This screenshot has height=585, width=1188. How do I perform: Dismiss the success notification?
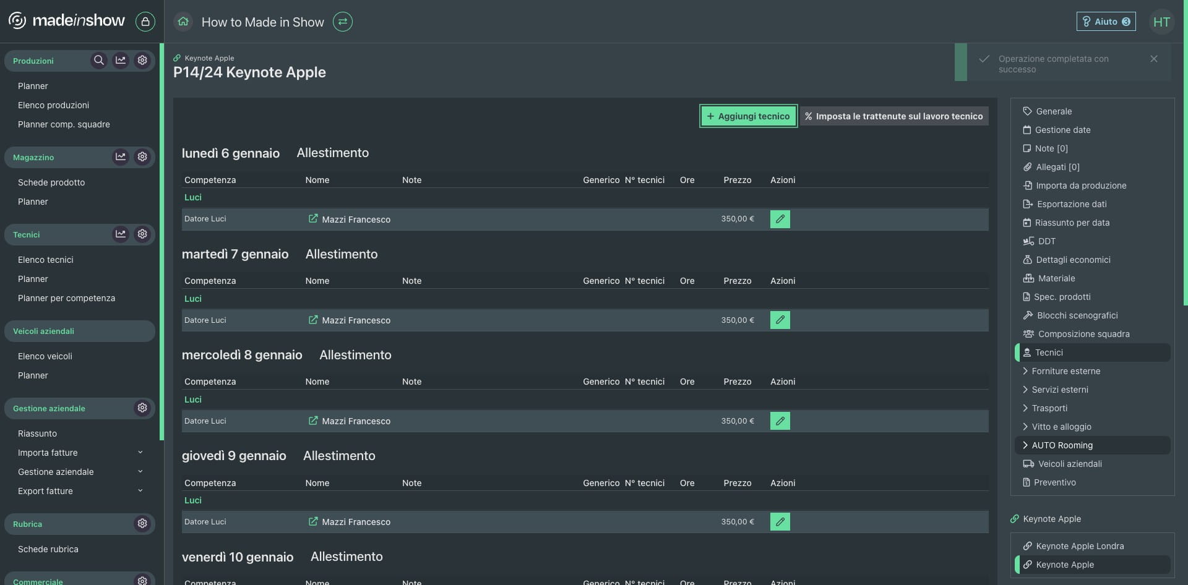tap(1154, 59)
